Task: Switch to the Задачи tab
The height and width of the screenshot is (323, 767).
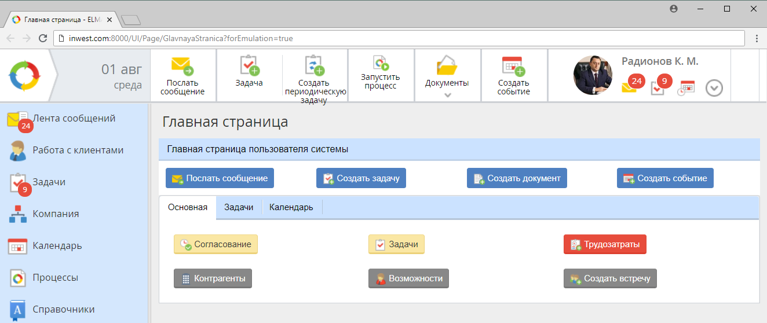Action: click(x=239, y=207)
